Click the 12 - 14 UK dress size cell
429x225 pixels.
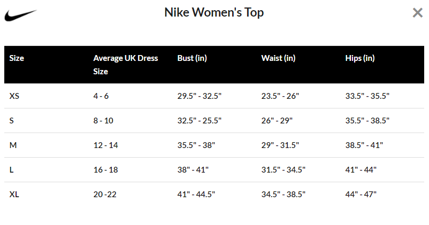pyautogui.click(x=105, y=145)
